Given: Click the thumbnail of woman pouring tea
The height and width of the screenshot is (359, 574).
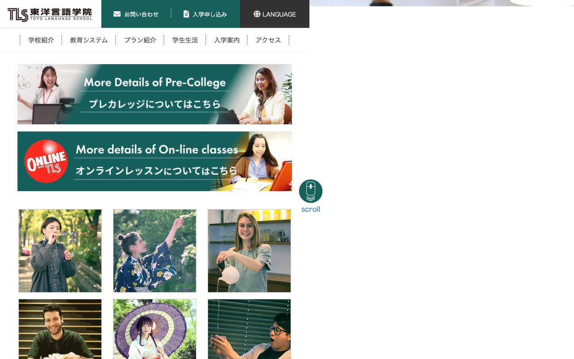Looking at the screenshot, I should [249, 251].
